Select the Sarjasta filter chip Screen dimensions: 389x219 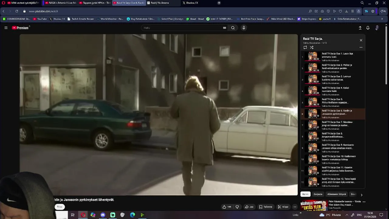coord(318,194)
